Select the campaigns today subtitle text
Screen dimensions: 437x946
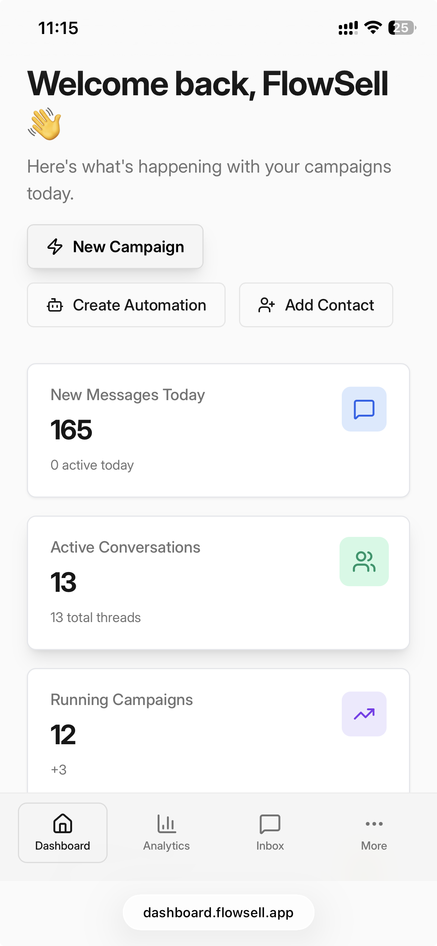209,180
